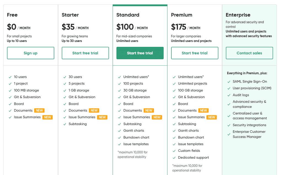Click Contact sales under Enterprise
The width and height of the screenshot is (281, 175).
249,53
